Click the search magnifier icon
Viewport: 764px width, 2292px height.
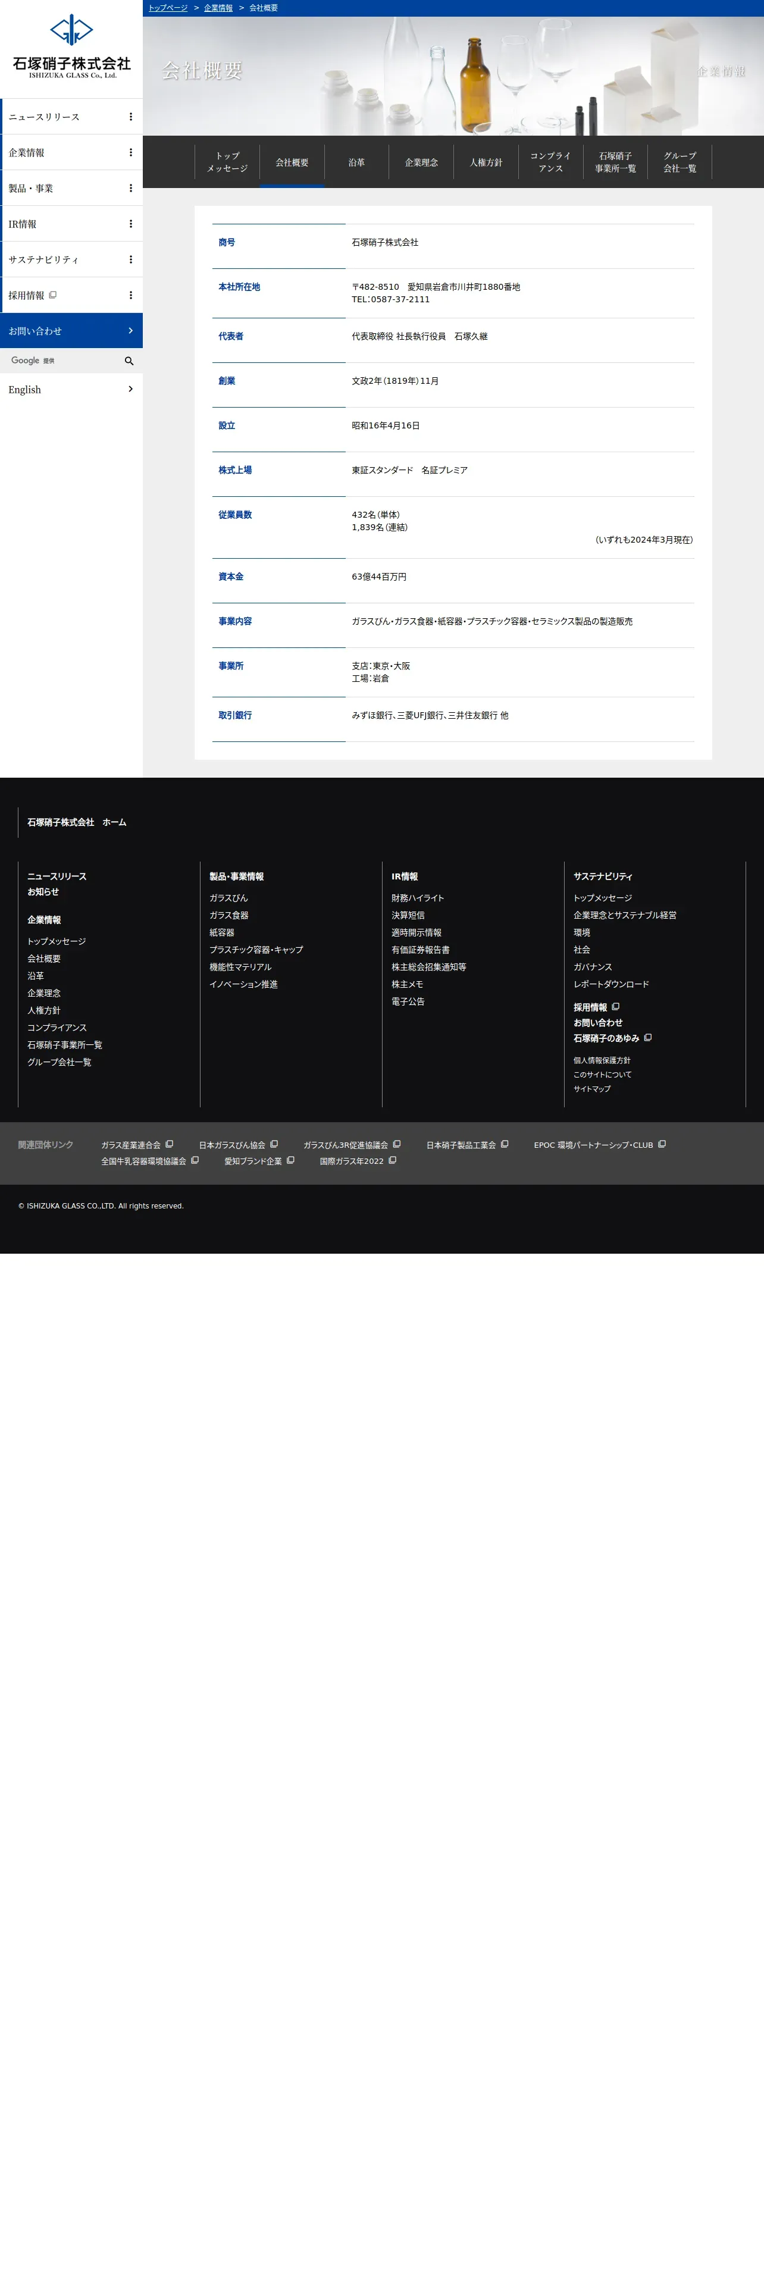click(x=129, y=361)
